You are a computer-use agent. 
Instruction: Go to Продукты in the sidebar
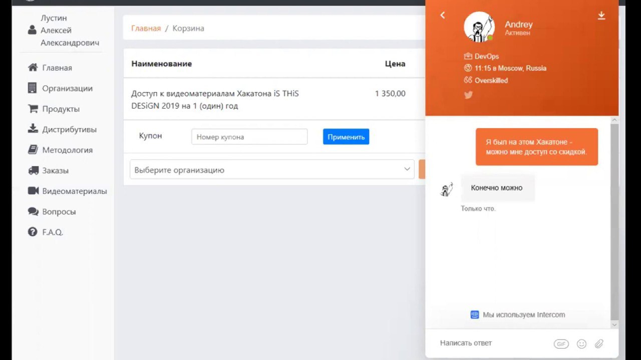[61, 108]
